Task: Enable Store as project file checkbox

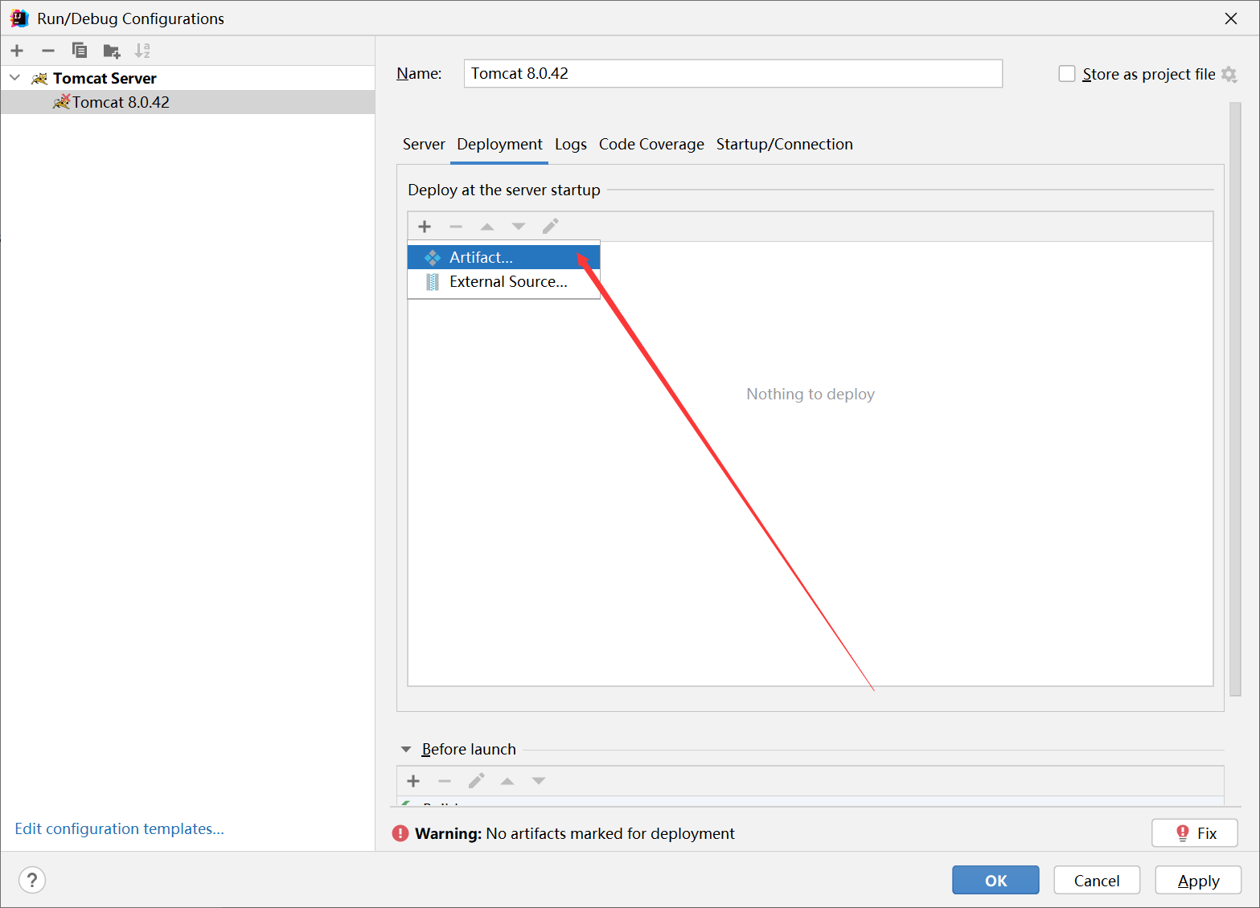Action: pyautogui.click(x=1067, y=74)
